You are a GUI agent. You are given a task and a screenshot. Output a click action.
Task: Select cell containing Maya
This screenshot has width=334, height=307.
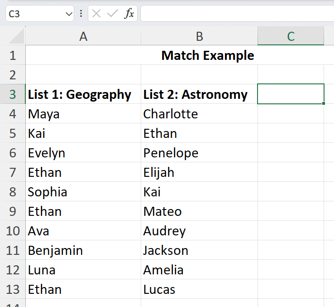tap(83, 113)
